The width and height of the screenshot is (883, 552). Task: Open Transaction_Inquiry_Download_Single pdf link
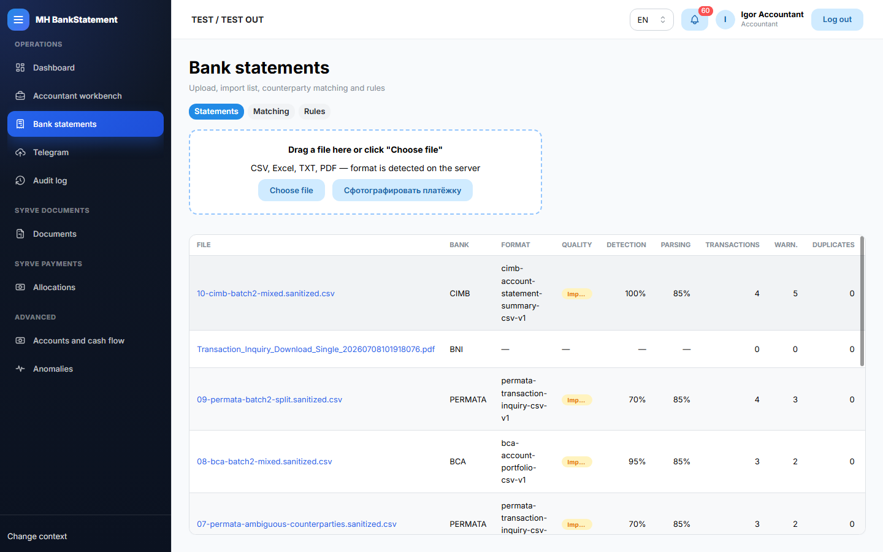316,349
